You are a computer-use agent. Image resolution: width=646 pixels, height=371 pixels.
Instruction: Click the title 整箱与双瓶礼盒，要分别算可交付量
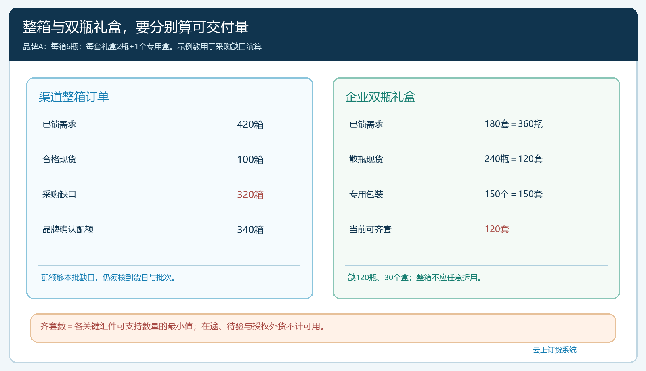click(x=136, y=27)
